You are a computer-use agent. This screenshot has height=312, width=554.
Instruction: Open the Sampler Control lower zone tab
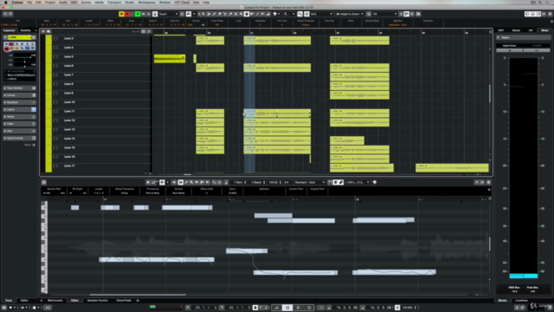[x=97, y=301]
